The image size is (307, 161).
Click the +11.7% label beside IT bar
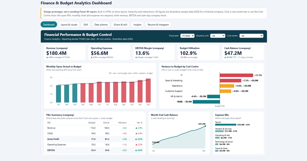(258, 75)
